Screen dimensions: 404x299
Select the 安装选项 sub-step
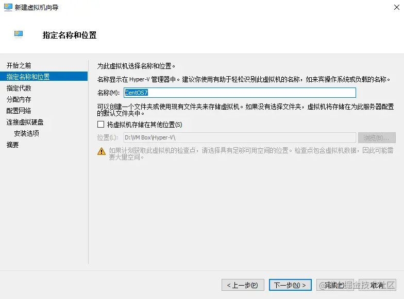[x=27, y=134]
